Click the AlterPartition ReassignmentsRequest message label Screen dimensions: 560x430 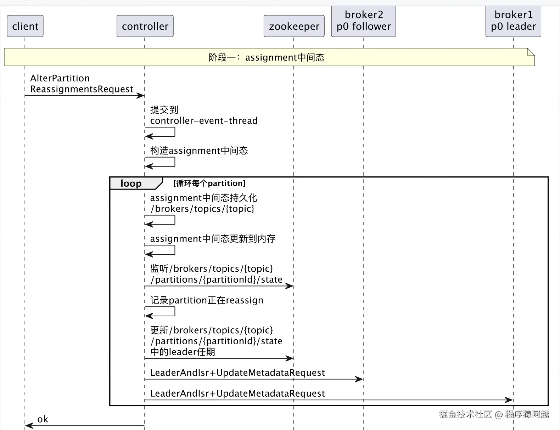click(82, 84)
